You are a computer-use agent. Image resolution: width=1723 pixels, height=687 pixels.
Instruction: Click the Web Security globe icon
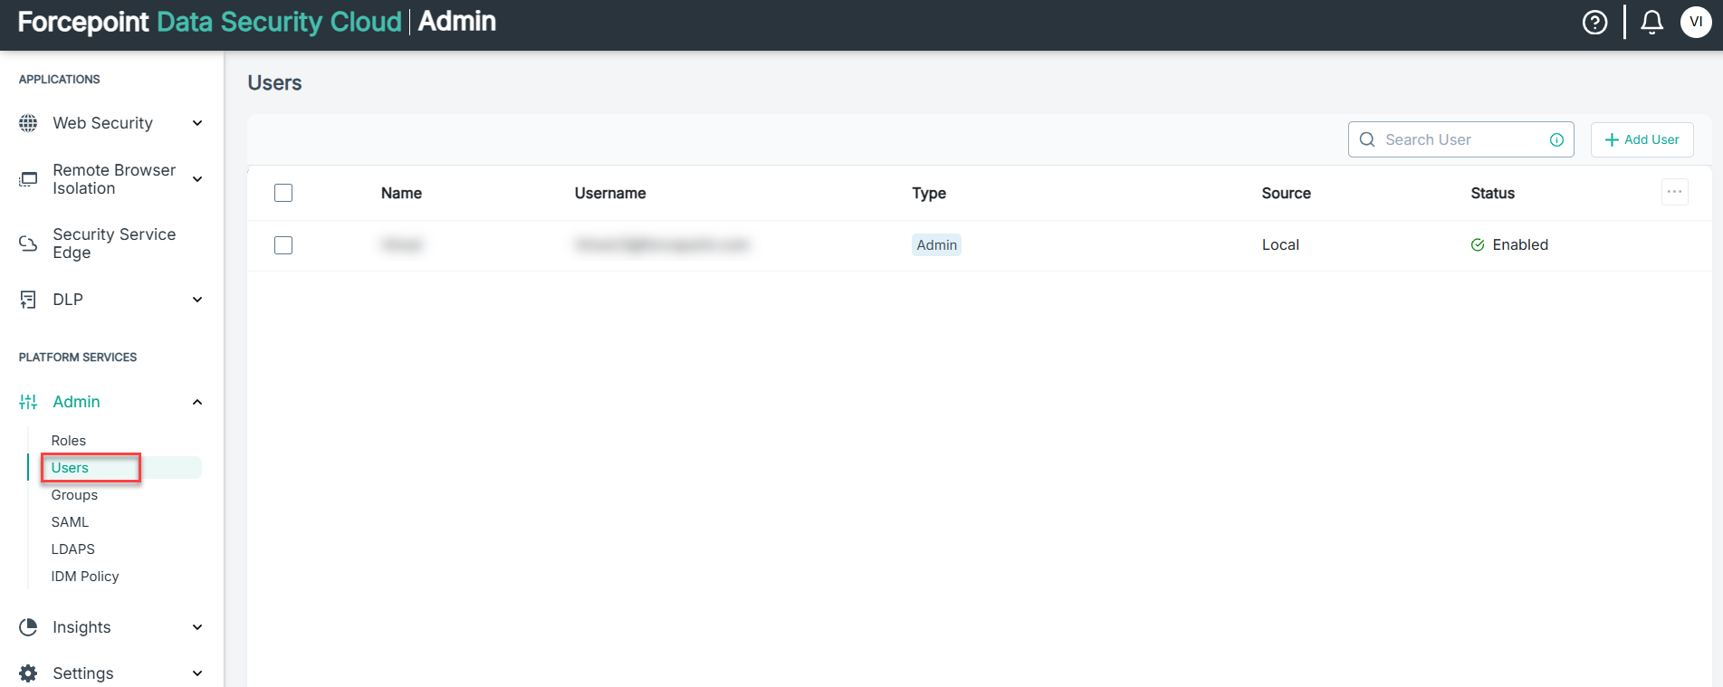pos(28,123)
